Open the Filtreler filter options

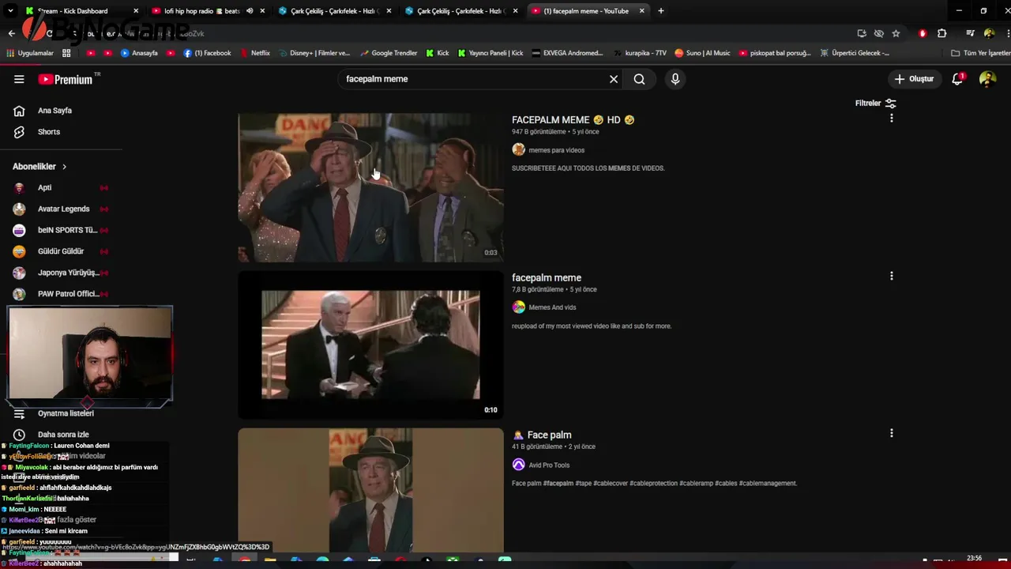875,104
